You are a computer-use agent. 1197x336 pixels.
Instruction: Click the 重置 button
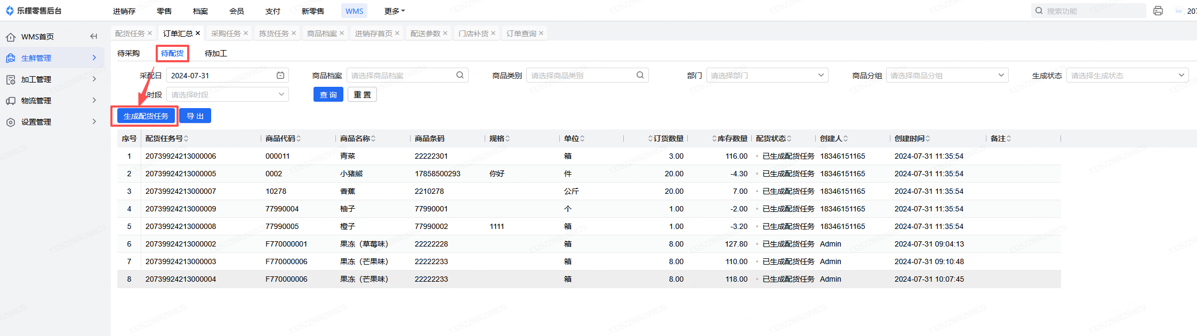pyautogui.click(x=362, y=95)
